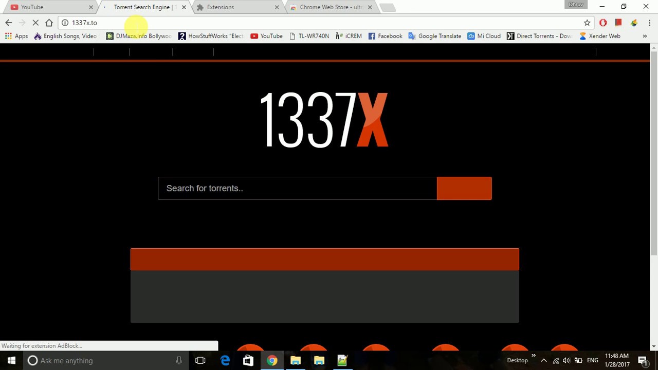Open English Songs, Video bookmark
This screenshot has height=370, width=658.
tap(65, 36)
